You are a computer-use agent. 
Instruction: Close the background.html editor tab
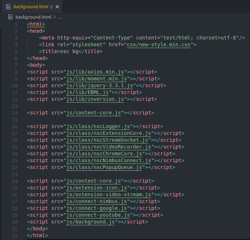pos(57,7)
